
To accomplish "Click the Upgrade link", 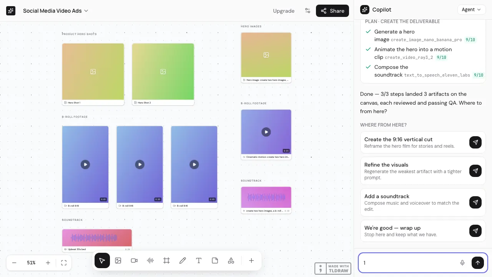I will point(284,11).
